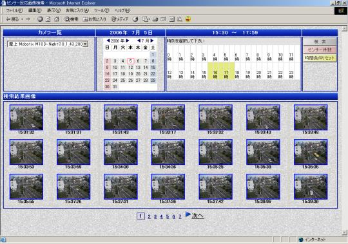Go to results page 3
Viewport: 348px width, 244px height.
155,216
